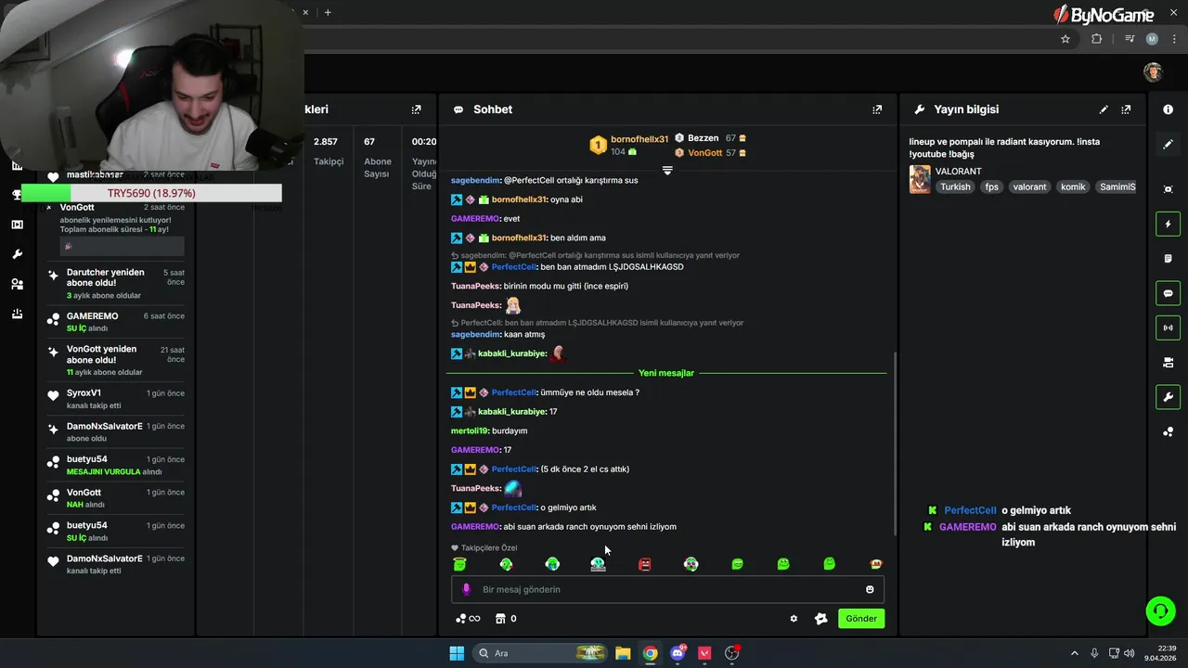
Task: Open the video clips icon in the left sidebar
Action: coord(17,225)
